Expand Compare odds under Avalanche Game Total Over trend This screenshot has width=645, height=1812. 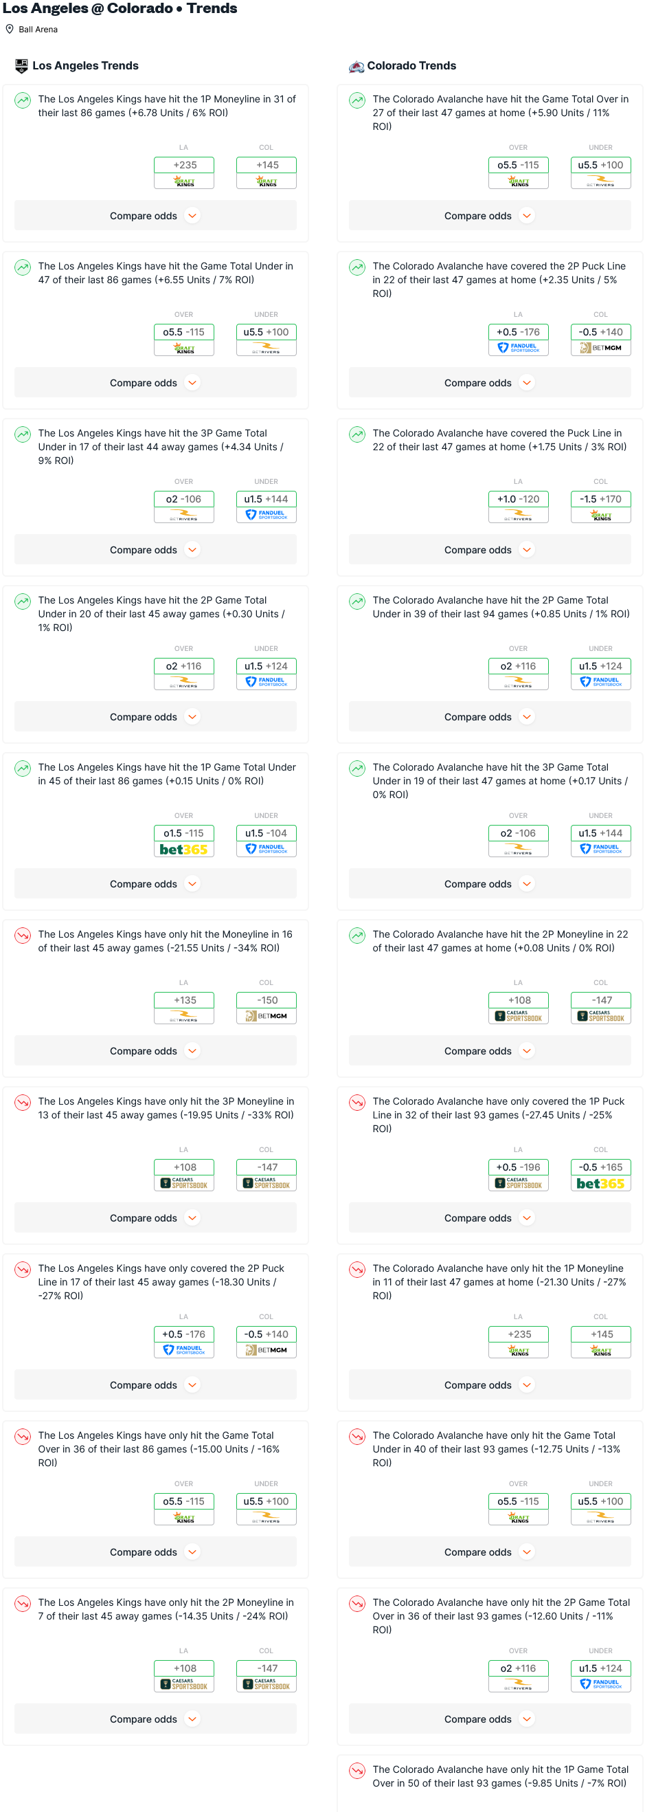(490, 216)
